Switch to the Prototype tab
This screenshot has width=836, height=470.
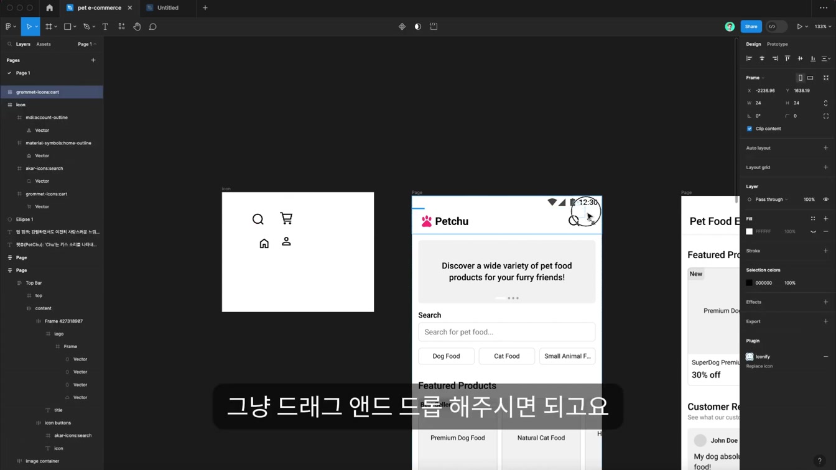tap(777, 44)
